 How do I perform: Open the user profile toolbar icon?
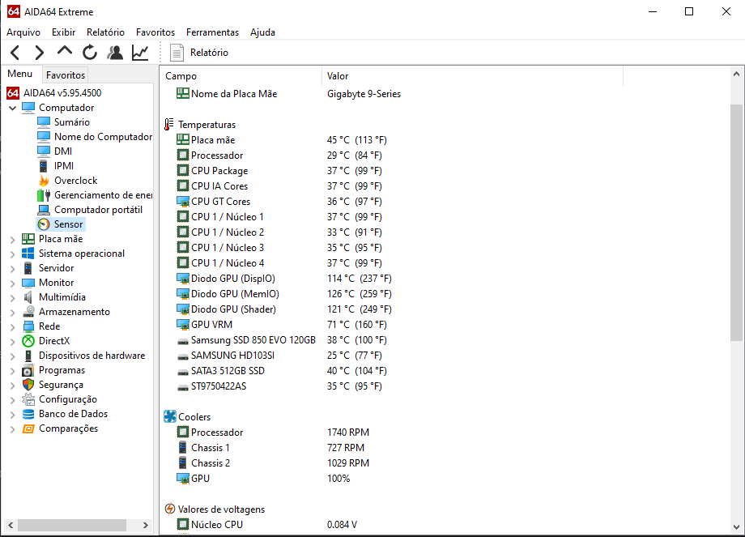coord(115,53)
